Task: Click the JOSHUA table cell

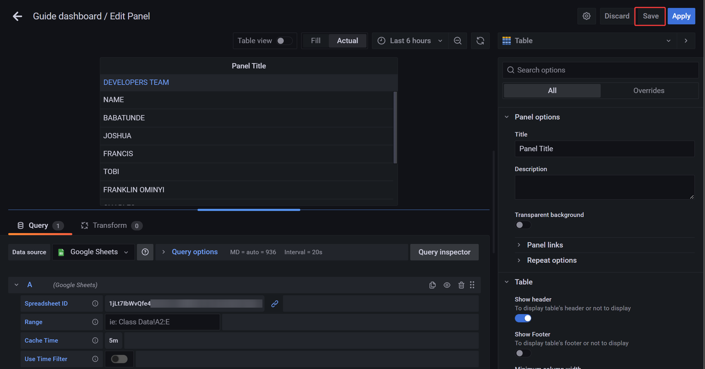Action: (247, 136)
